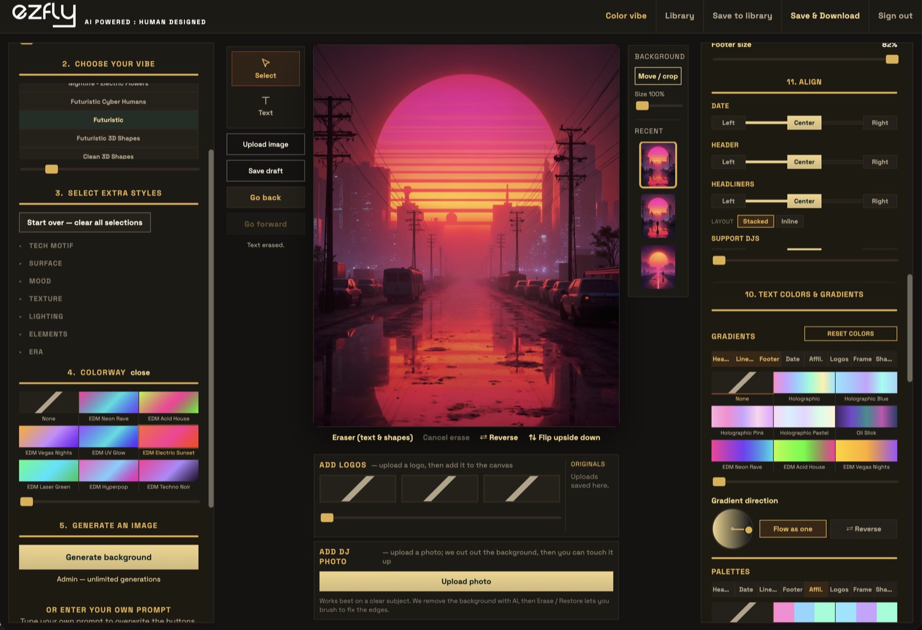Align the header to the Right
The width and height of the screenshot is (922, 630).
[880, 162]
